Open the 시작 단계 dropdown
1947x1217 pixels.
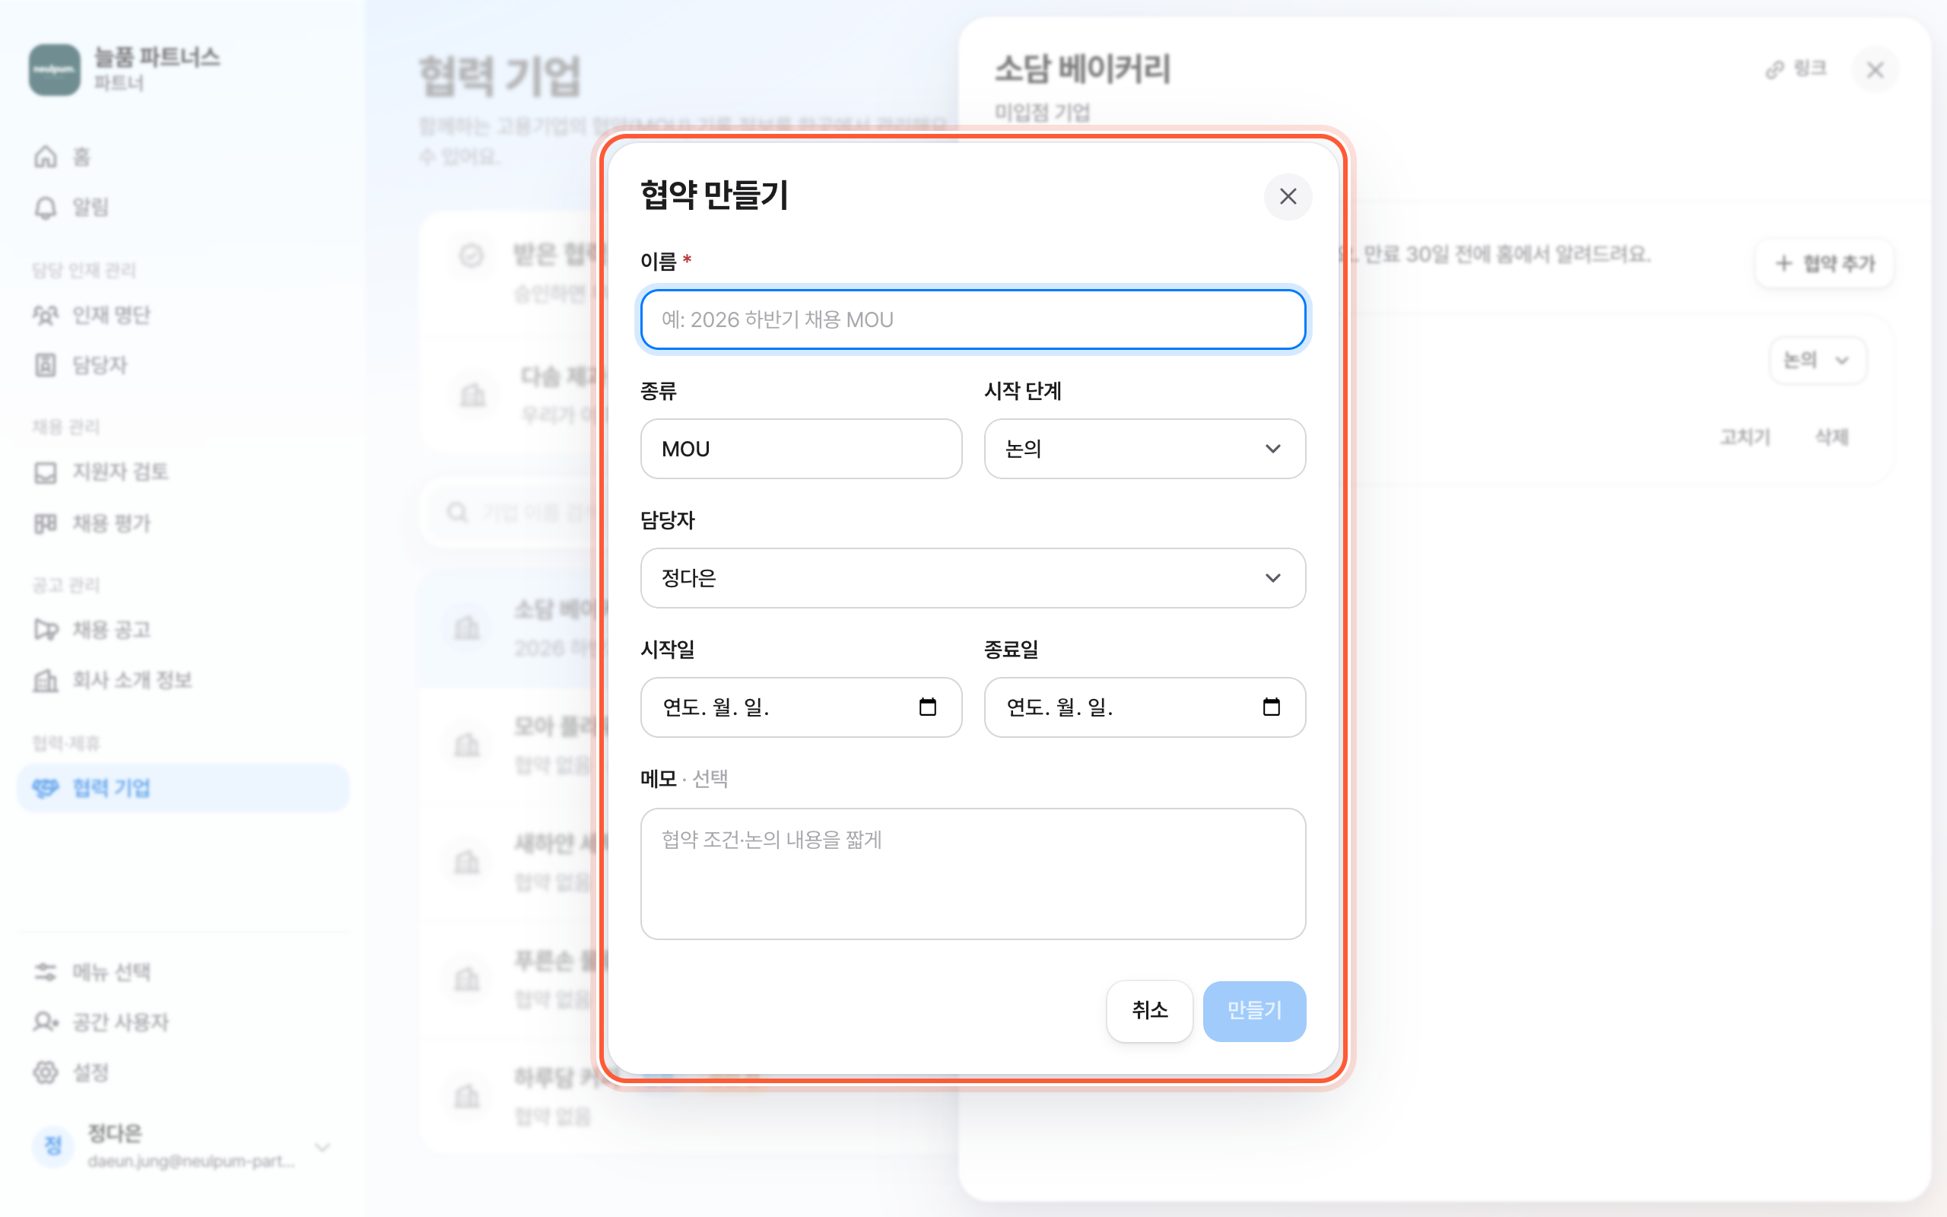[x=1144, y=448]
